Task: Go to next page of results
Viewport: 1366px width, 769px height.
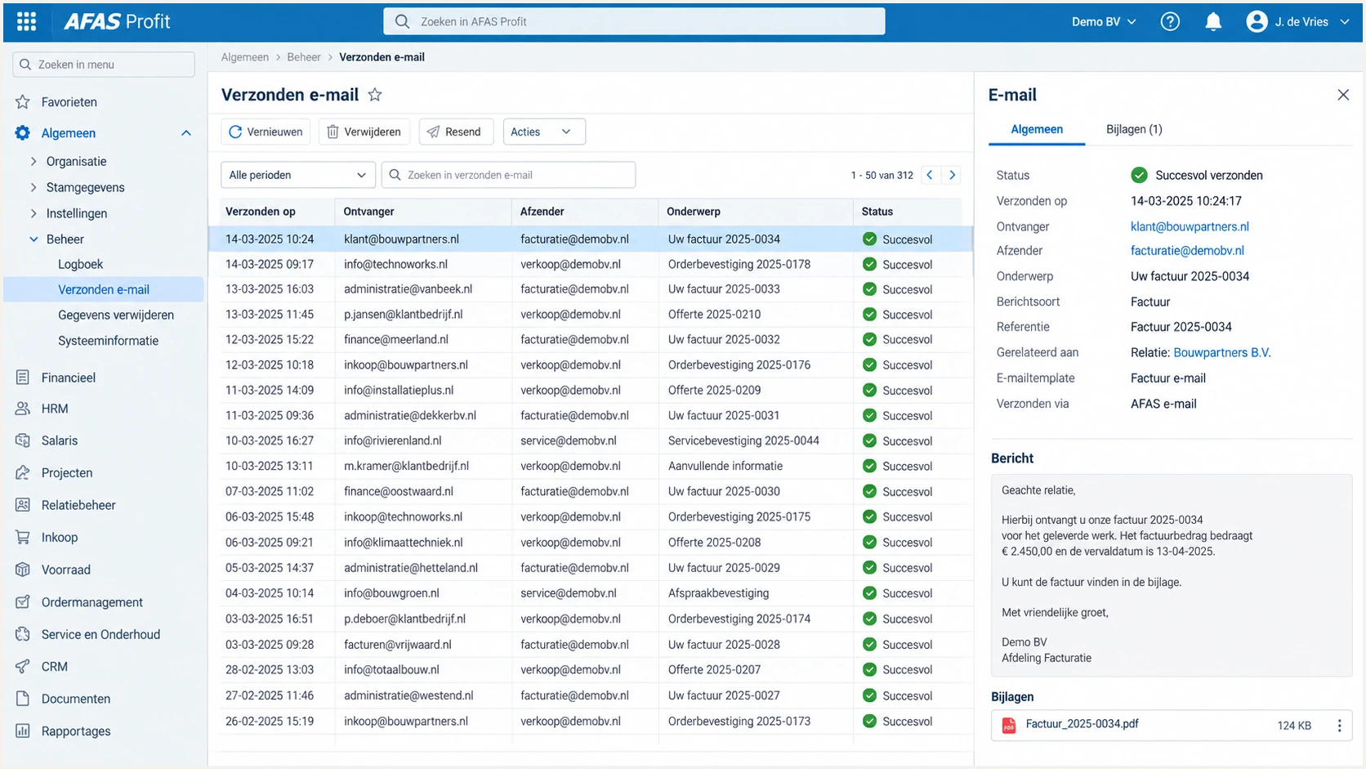Action: click(952, 175)
